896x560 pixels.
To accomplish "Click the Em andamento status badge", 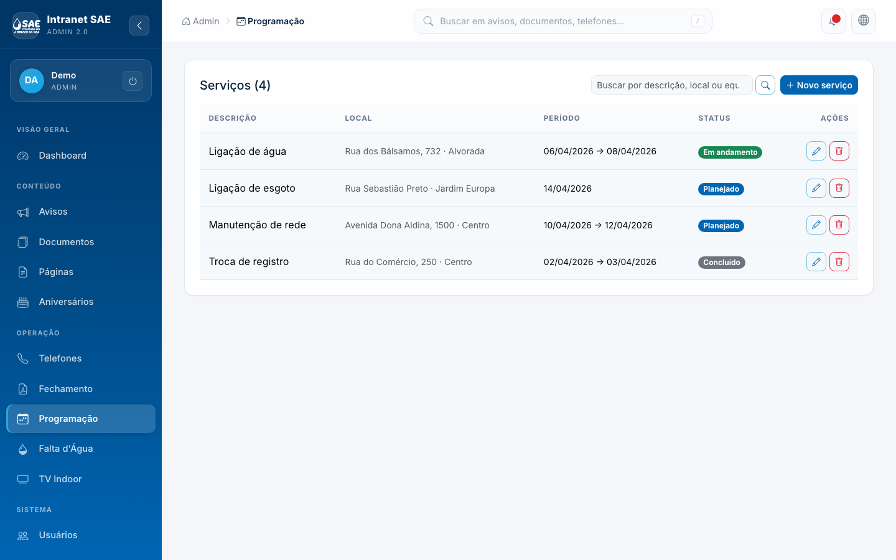I will click(x=730, y=152).
